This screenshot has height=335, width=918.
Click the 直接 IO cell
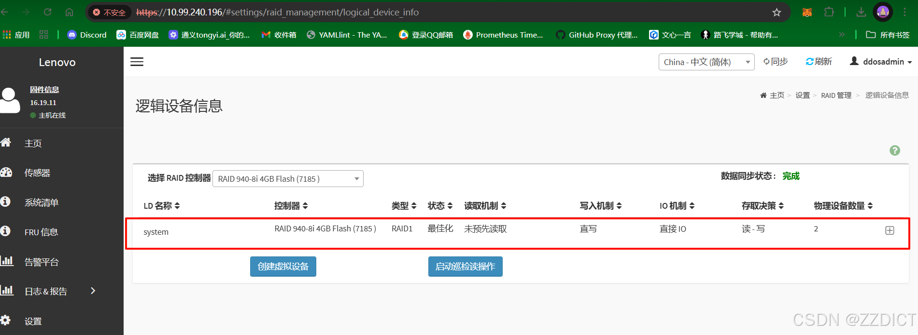coord(673,229)
